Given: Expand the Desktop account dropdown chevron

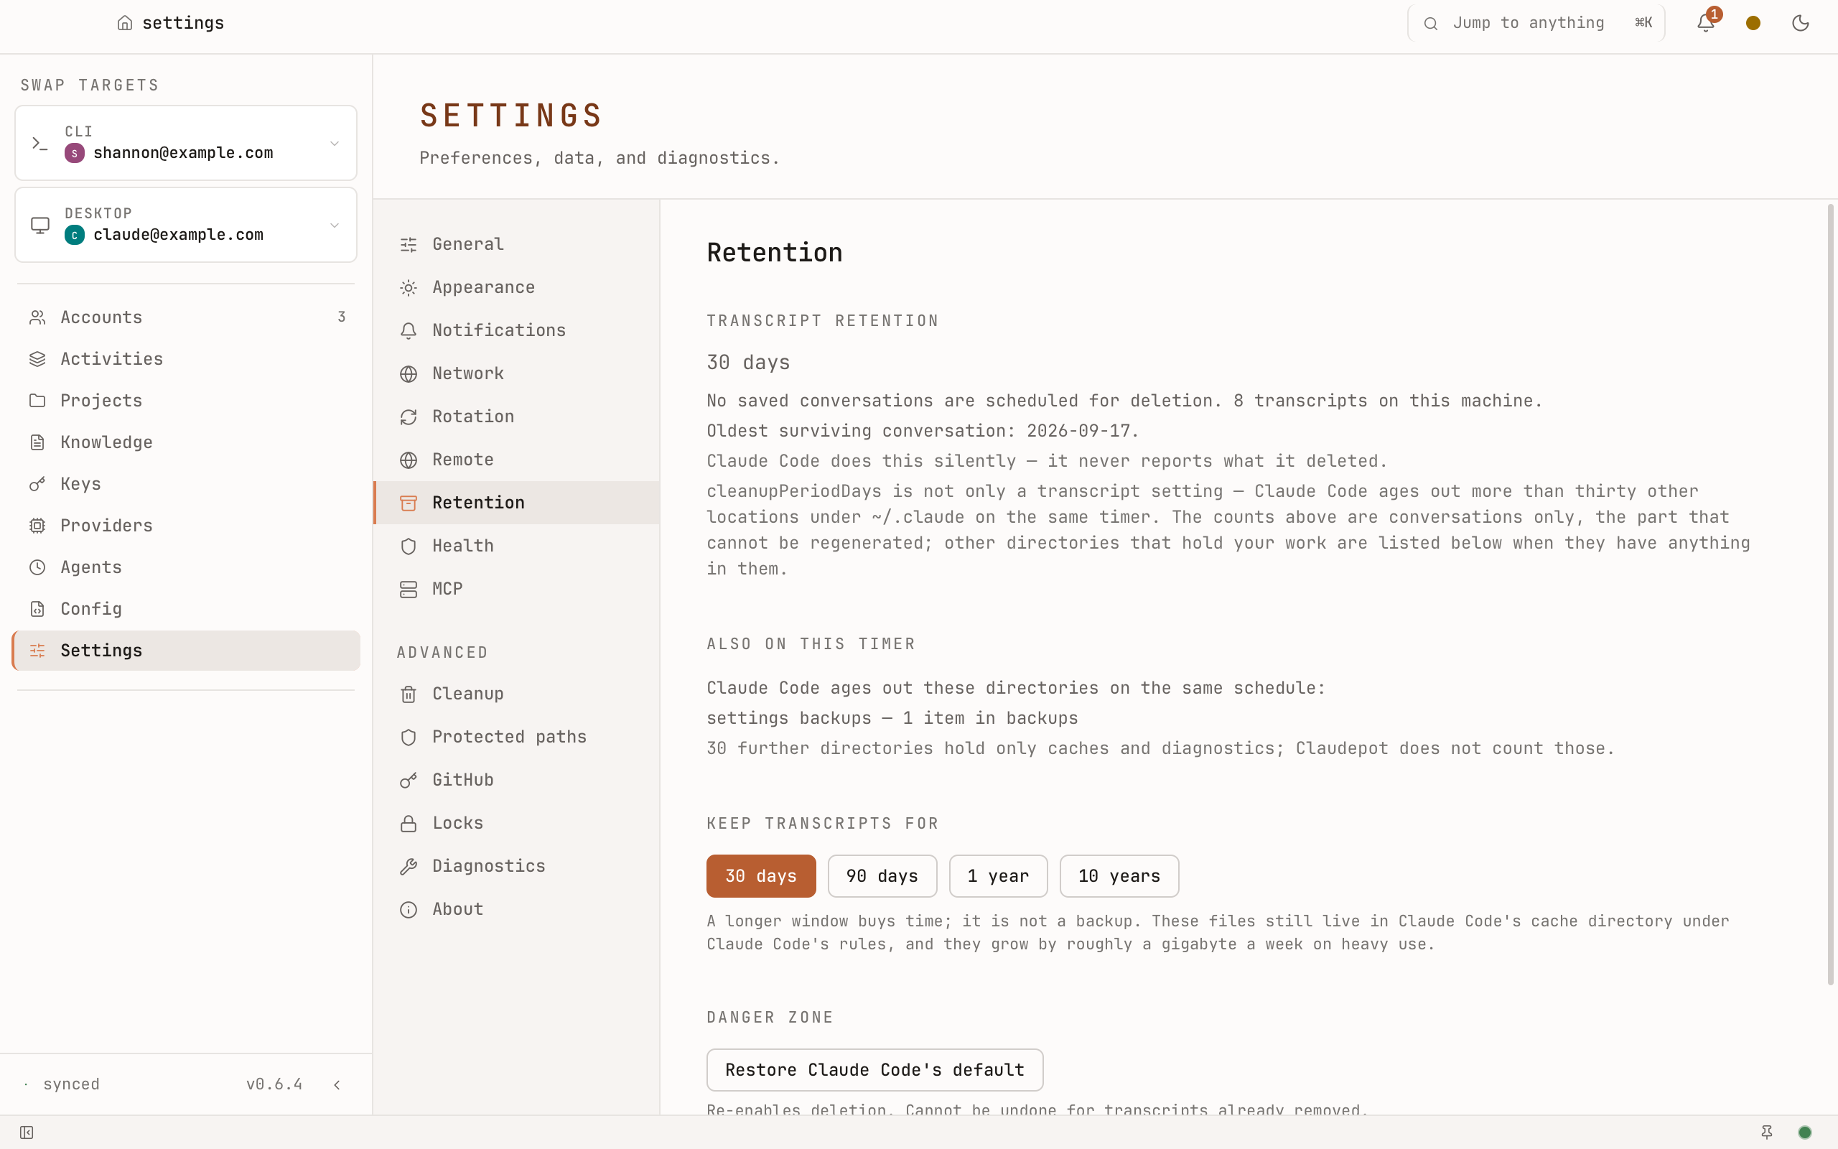Looking at the screenshot, I should [x=334, y=225].
